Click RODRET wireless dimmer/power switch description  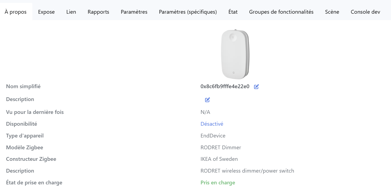(247, 171)
